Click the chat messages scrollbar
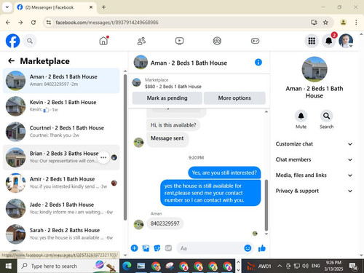Image resolution: width=364 pixels, height=273 pixels. 266,205
